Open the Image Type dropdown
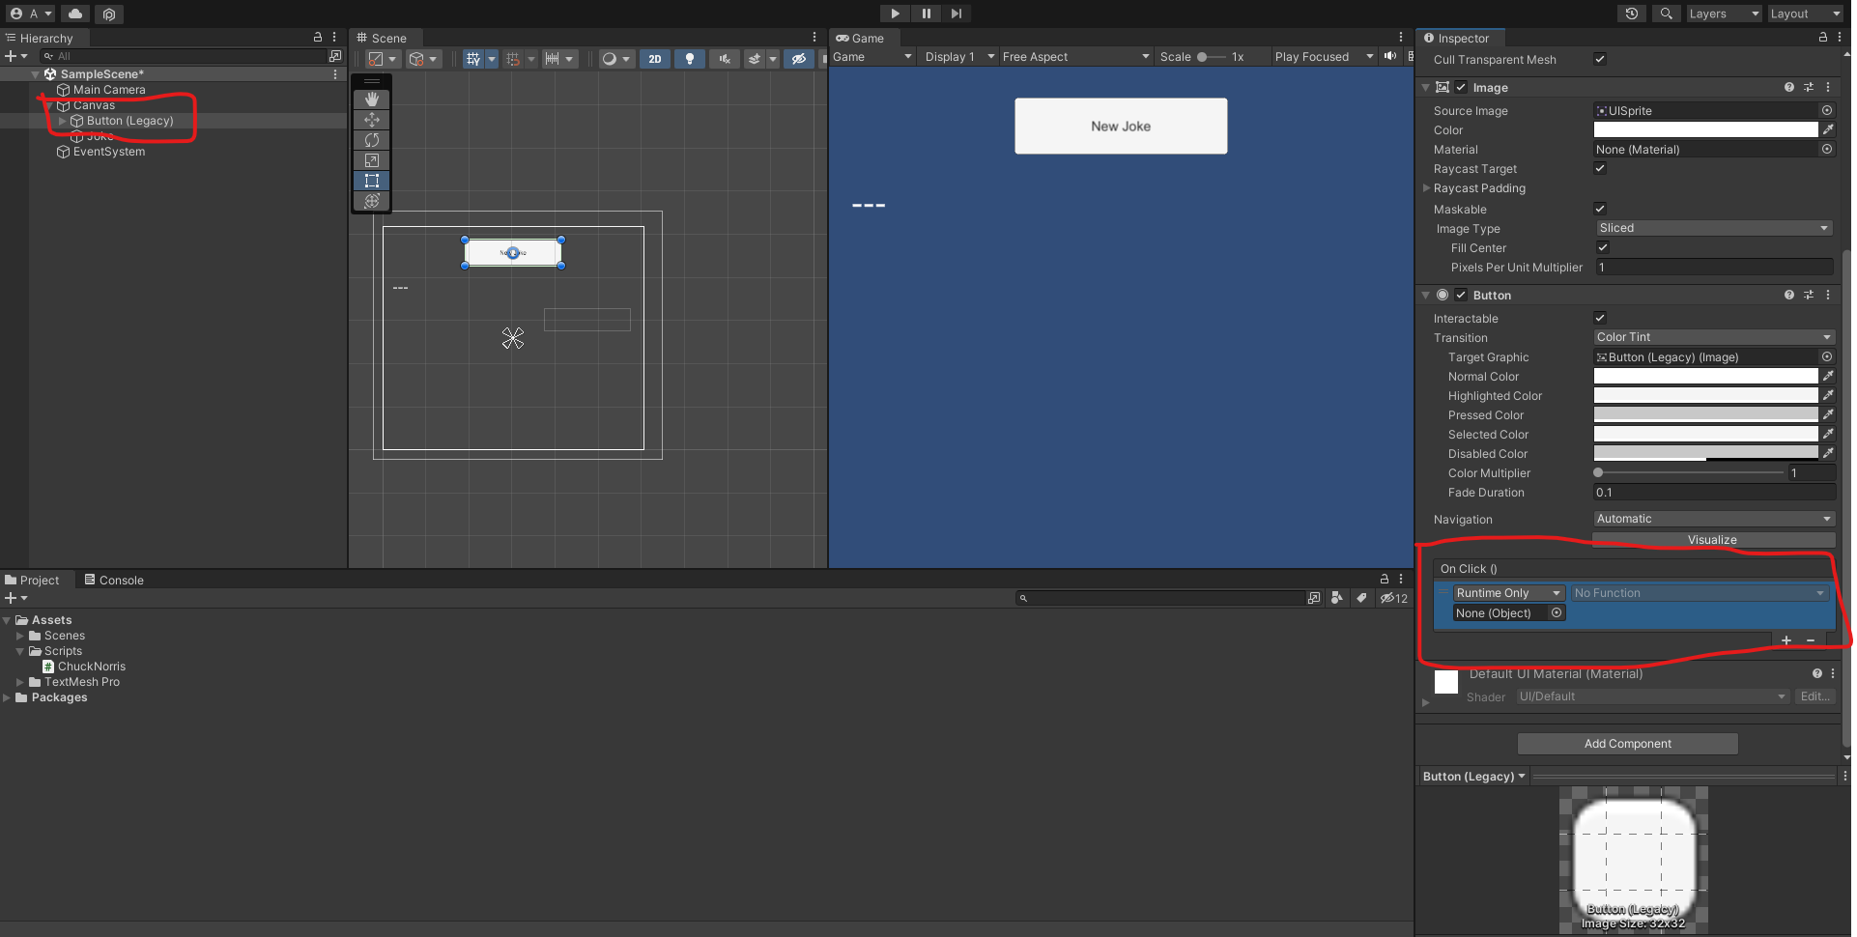The height and width of the screenshot is (937, 1857). point(1713,228)
